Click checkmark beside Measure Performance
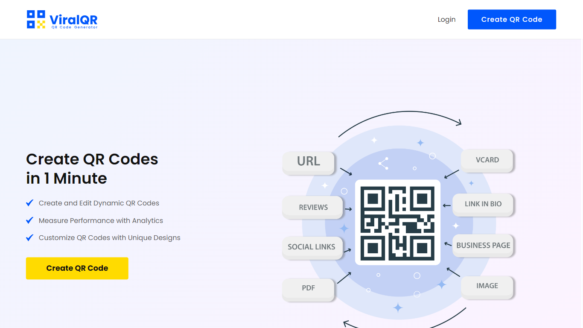 tap(29, 220)
